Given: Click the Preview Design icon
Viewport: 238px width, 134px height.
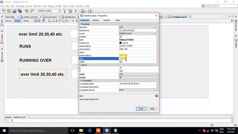Looking at the screenshot, I should pyautogui.click(x=44, y=21).
